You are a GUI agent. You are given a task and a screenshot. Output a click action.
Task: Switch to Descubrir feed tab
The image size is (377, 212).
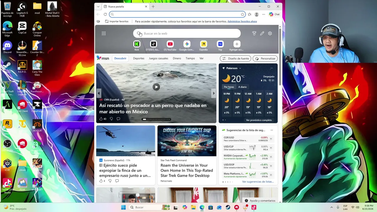120,58
